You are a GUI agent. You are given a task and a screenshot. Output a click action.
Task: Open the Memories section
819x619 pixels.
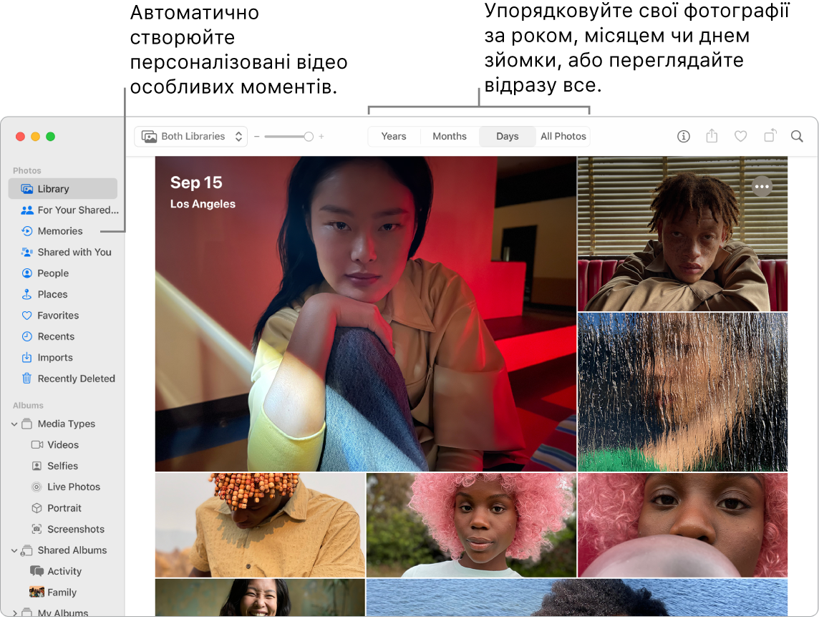coord(59,230)
